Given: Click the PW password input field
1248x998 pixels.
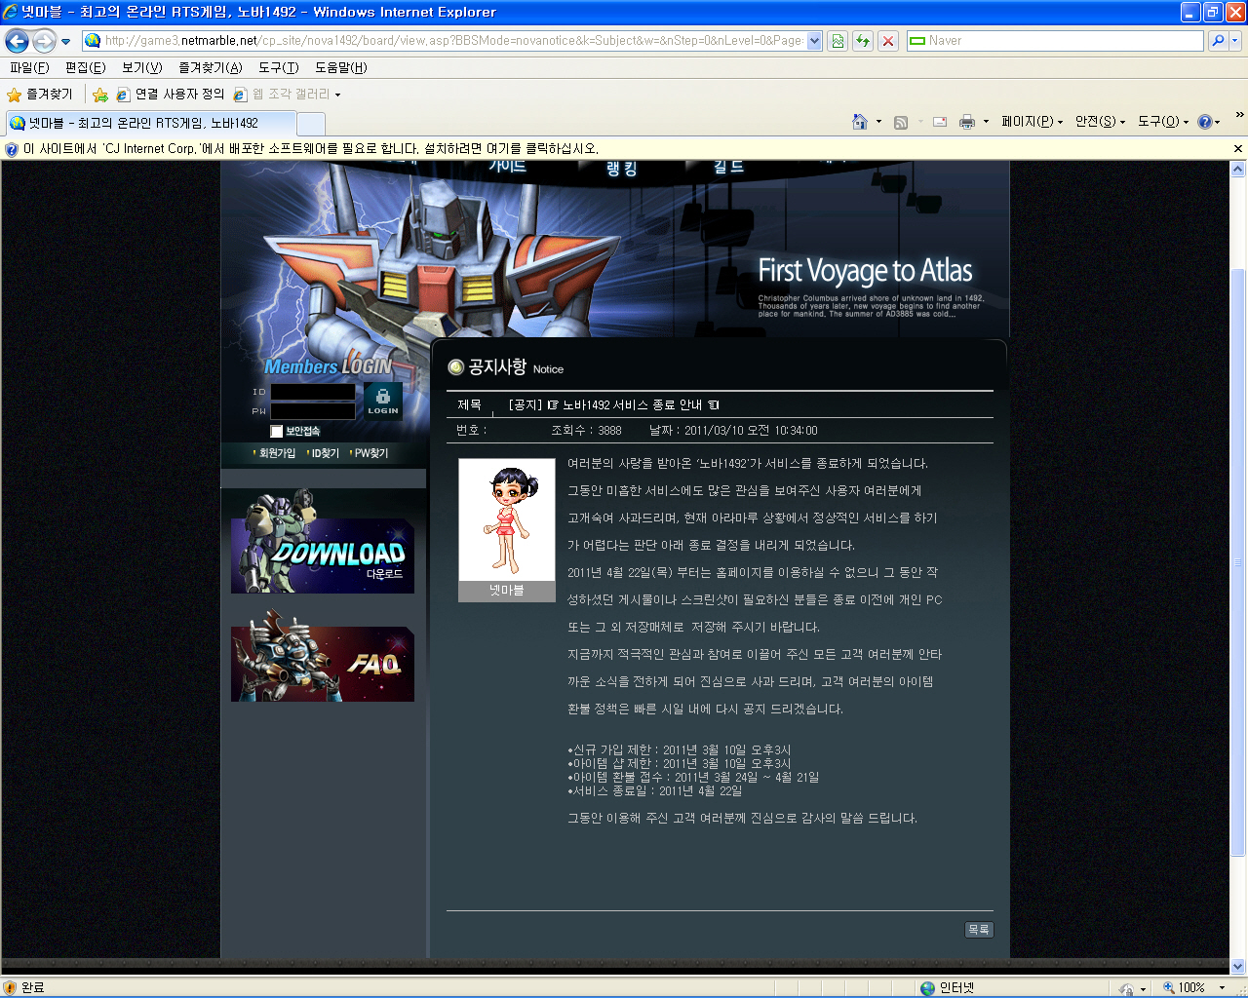Looking at the screenshot, I should point(313,411).
